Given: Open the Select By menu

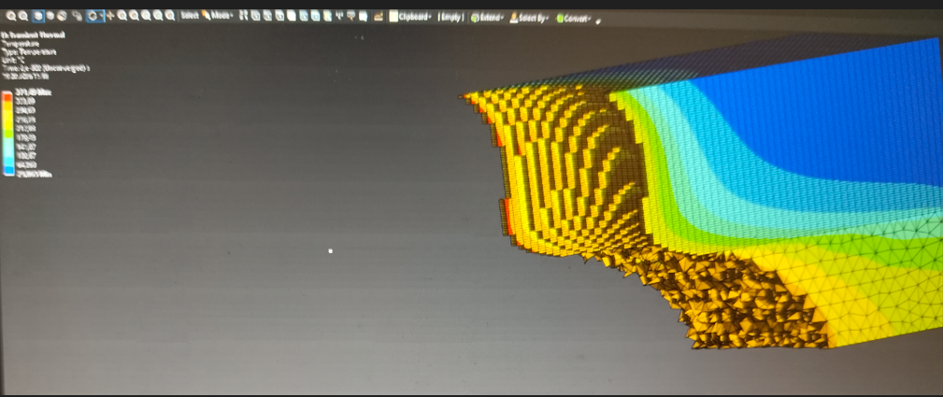Looking at the screenshot, I should (529, 17).
